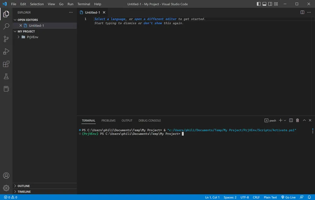Click the Activate.ps1 path in terminal
315x200 pixels.
tap(232, 130)
